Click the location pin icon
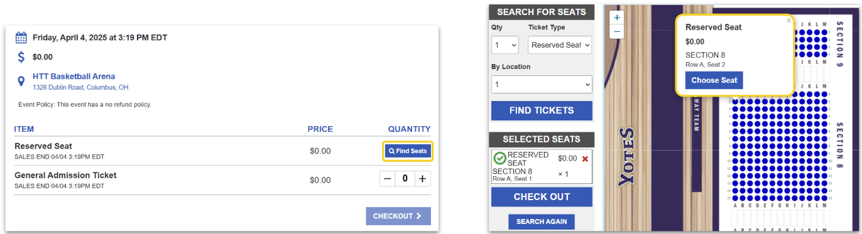Screen dimensions: 862x234 click(21, 81)
